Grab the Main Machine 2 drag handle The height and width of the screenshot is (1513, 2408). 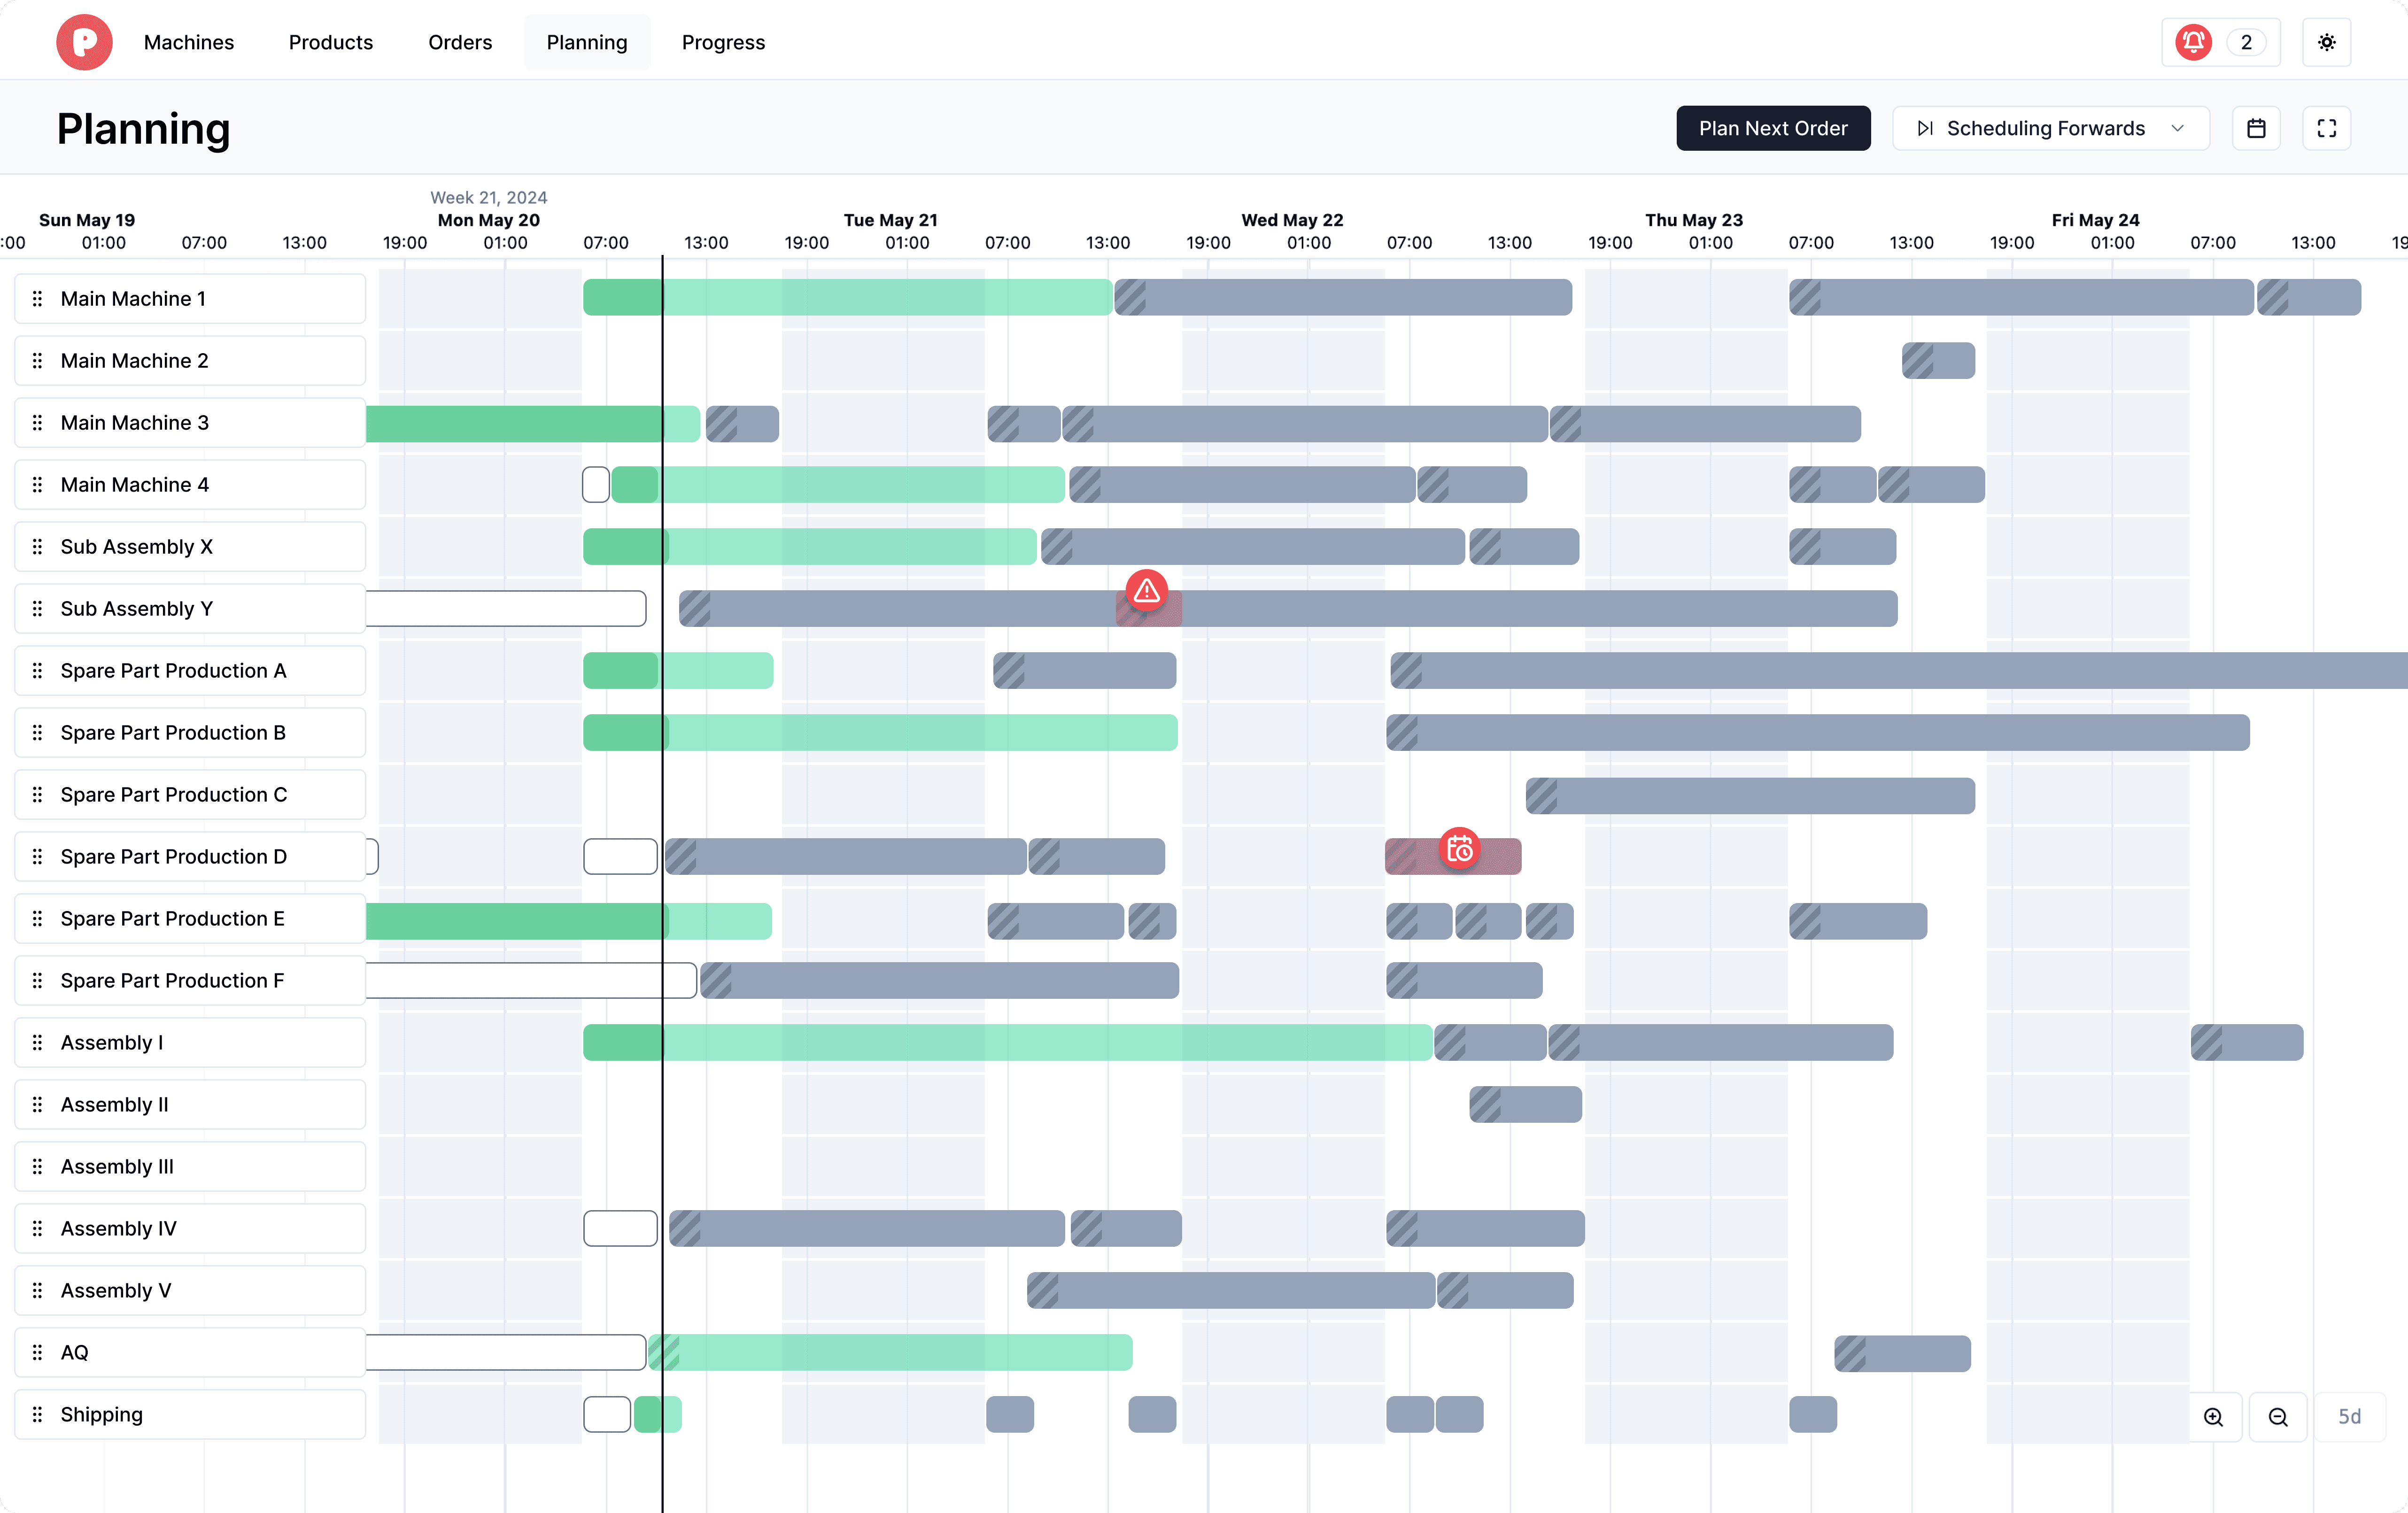click(38, 361)
